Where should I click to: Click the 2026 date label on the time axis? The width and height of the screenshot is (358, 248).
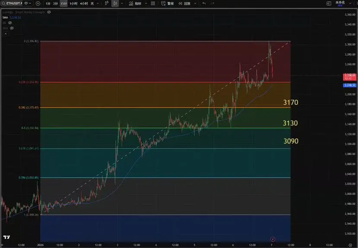click(41, 245)
